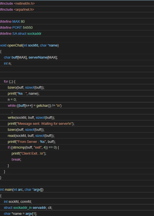Image resolution: width=154 pixels, height=216 pixels.
Task: Click the serverName[MAX] variable declaration
Action: click(43, 57)
